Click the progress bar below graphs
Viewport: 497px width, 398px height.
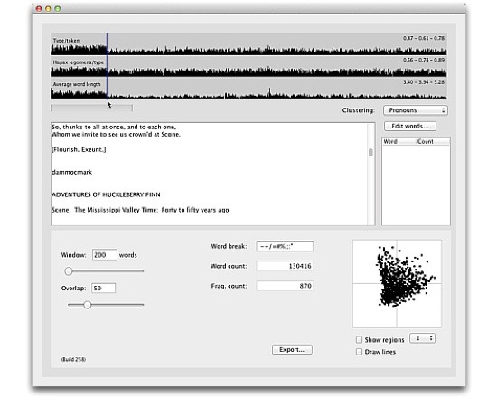[91, 109]
